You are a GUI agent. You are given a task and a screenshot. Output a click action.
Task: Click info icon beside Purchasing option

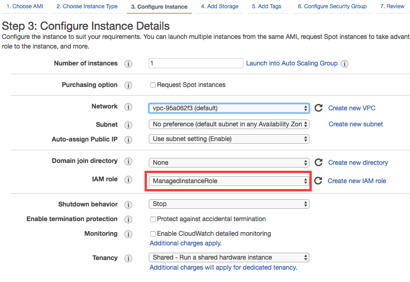click(129, 85)
